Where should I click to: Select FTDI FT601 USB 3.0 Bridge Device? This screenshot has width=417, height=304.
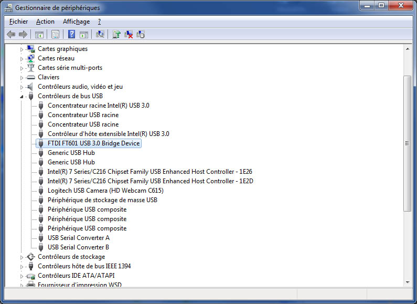pos(93,143)
